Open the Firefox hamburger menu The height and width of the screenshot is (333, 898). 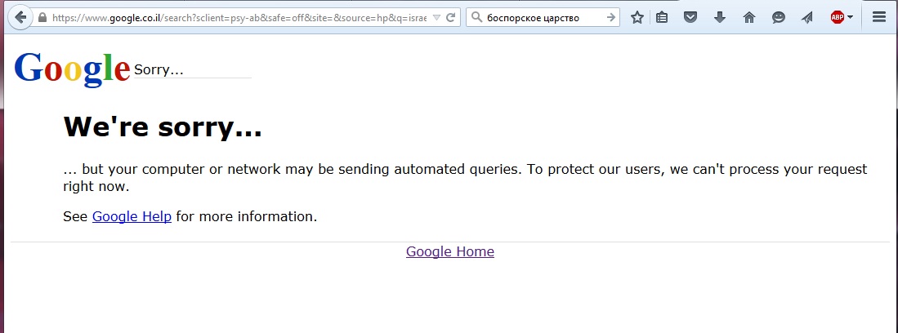click(x=879, y=17)
